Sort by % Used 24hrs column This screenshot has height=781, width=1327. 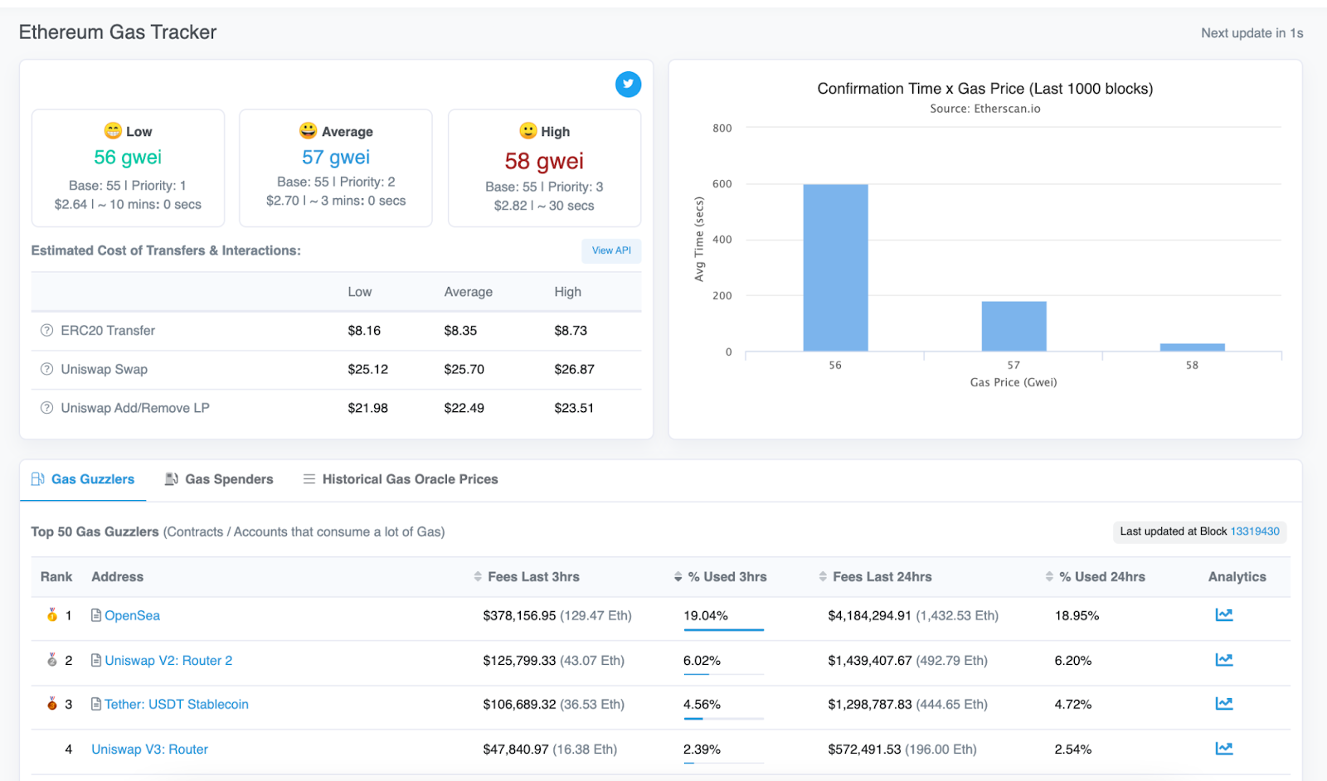click(x=1096, y=577)
